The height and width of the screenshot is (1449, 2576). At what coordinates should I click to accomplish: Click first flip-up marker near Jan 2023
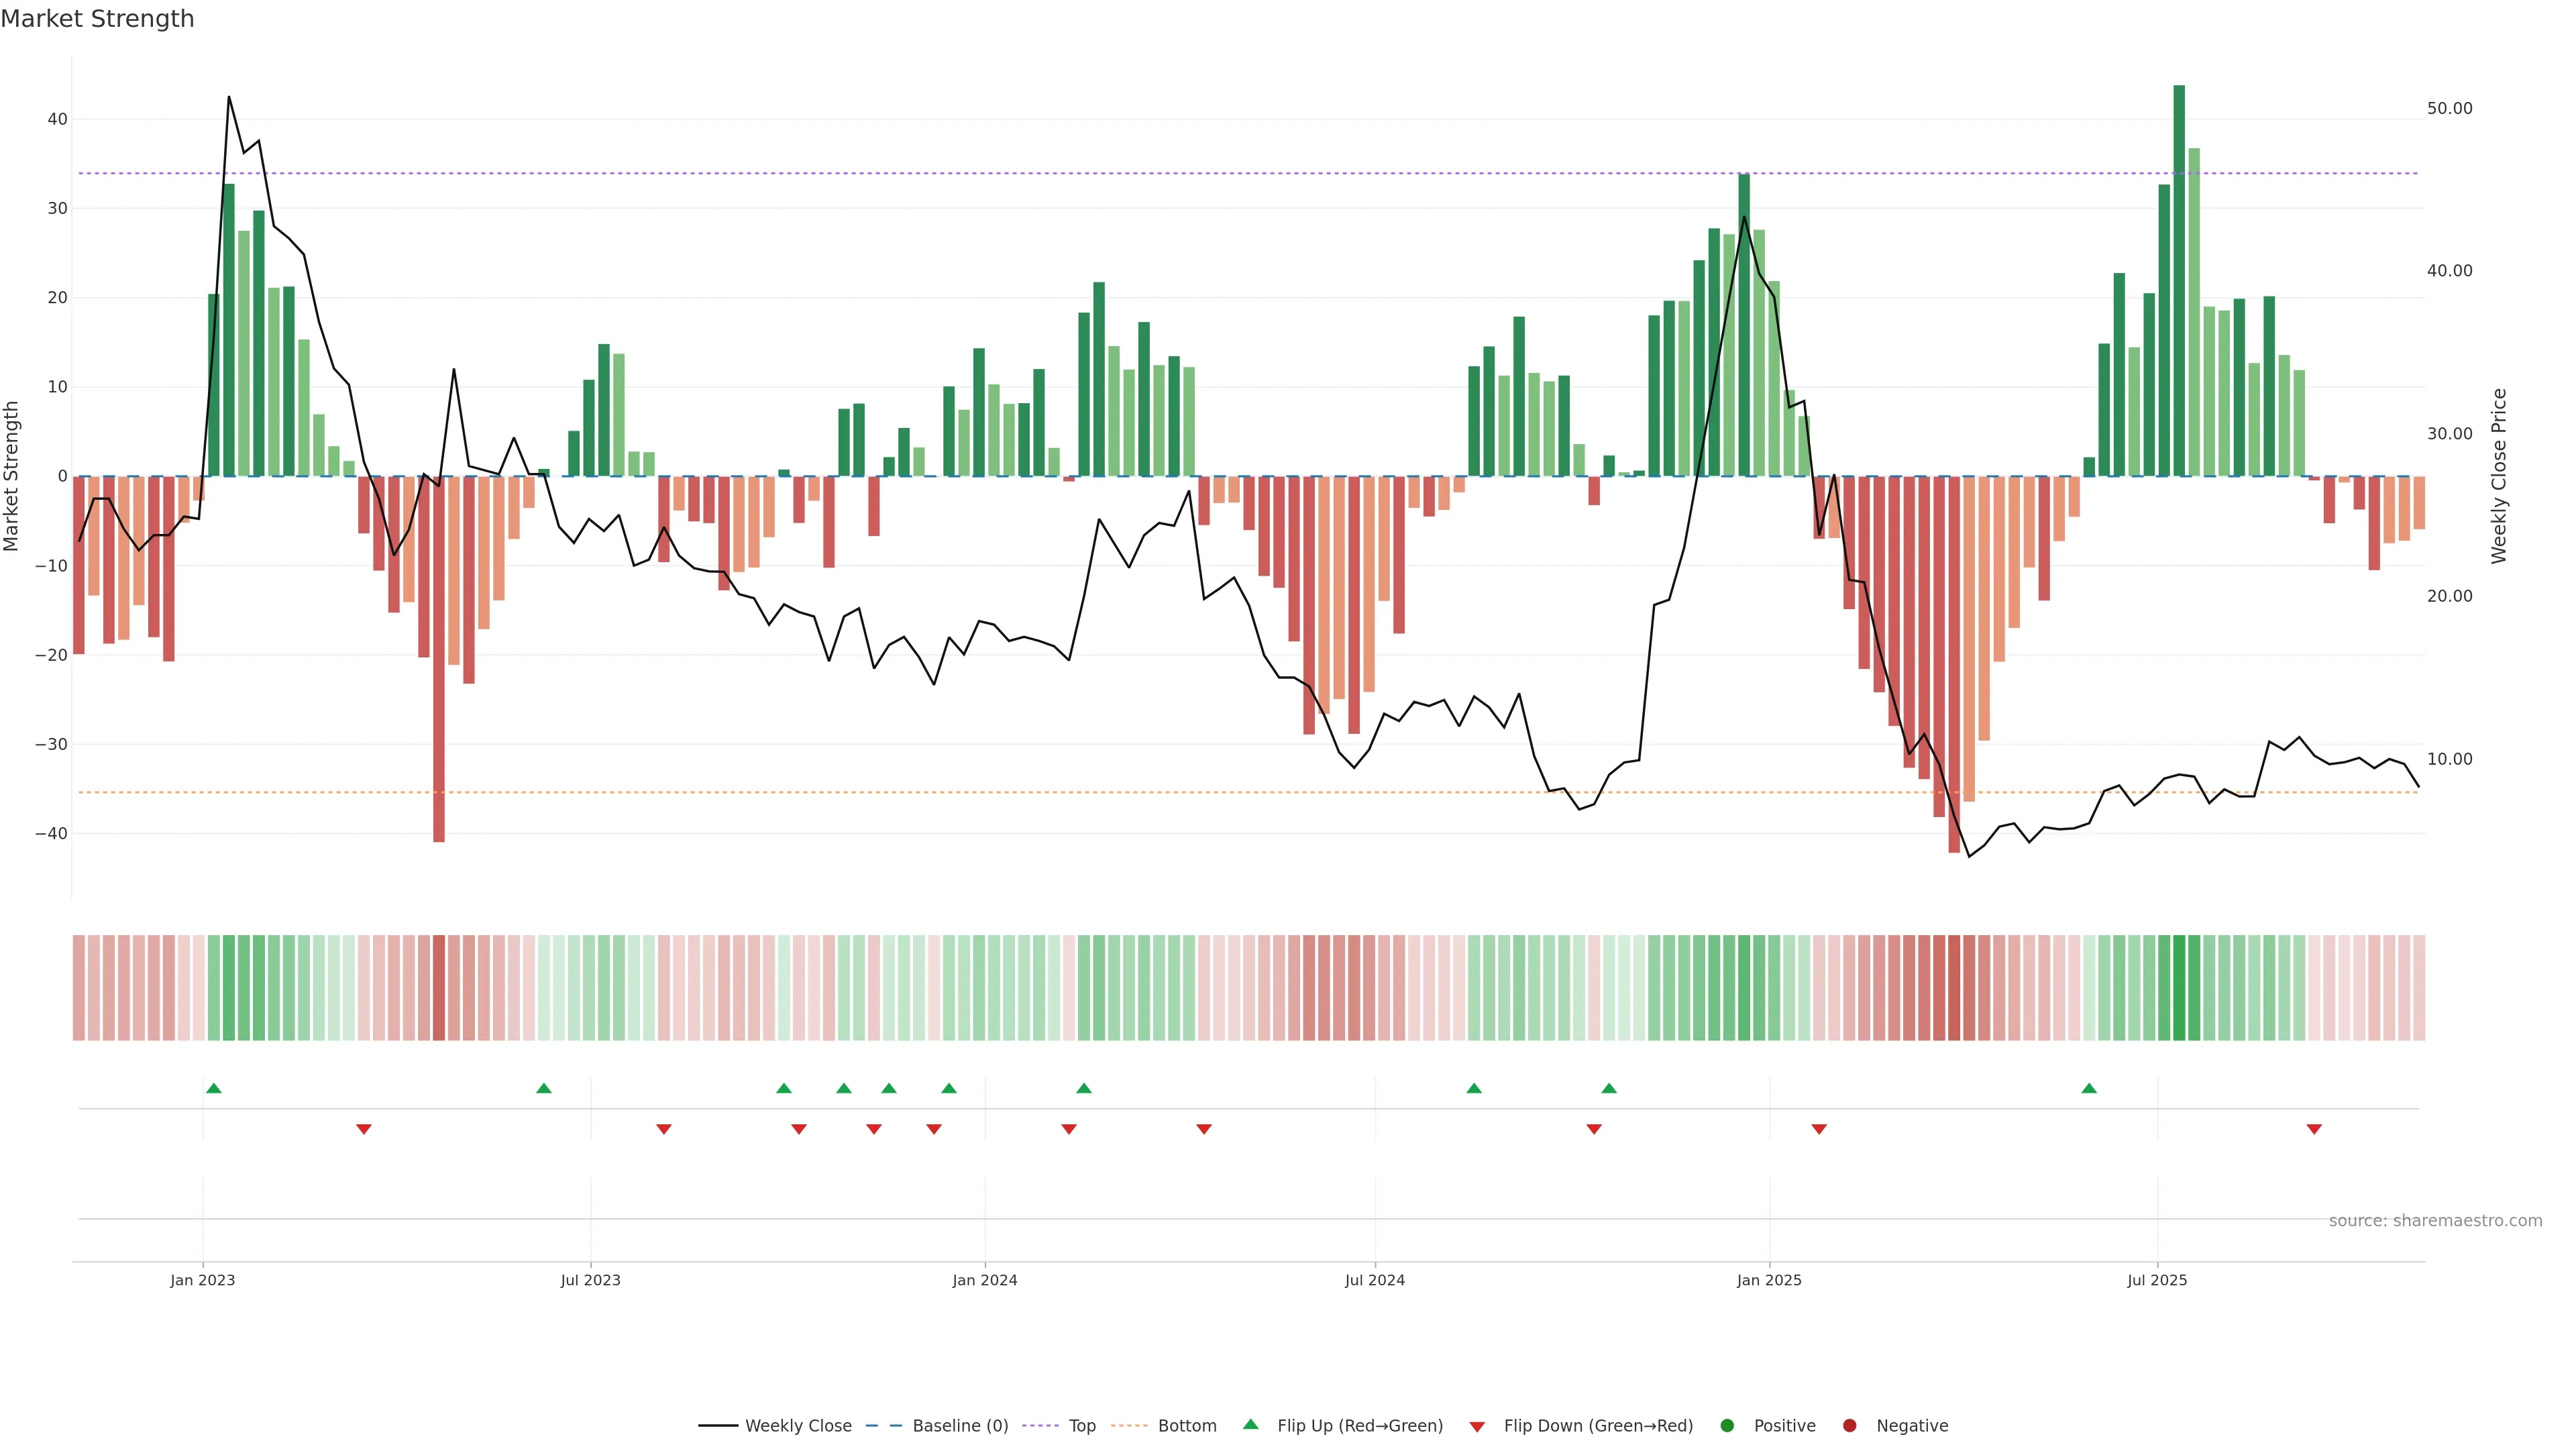(214, 1088)
